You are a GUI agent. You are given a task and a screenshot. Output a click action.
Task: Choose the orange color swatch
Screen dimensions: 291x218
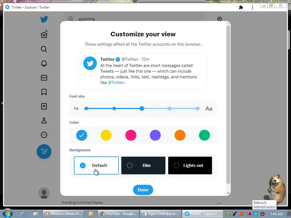coord(180,135)
